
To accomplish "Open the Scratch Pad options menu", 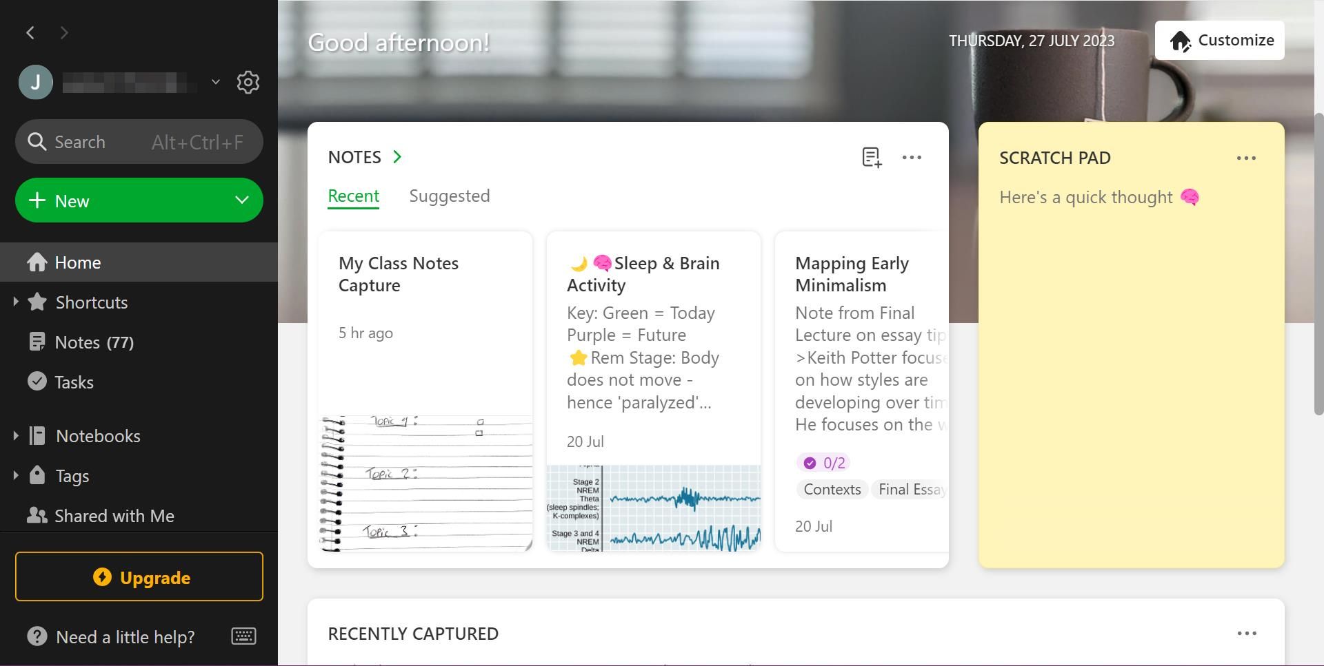I will point(1246,157).
